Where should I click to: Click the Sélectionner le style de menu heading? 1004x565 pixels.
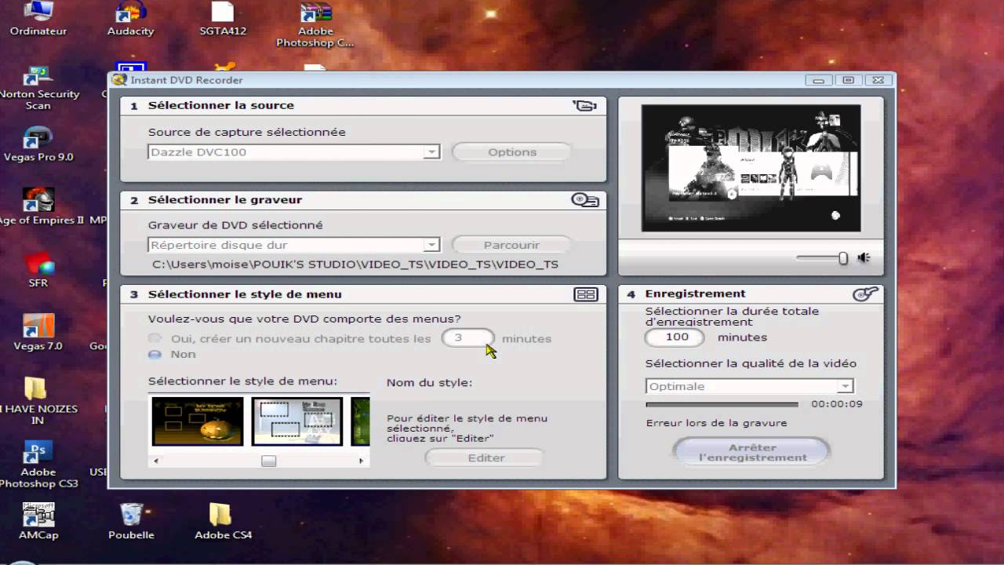(245, 294)
